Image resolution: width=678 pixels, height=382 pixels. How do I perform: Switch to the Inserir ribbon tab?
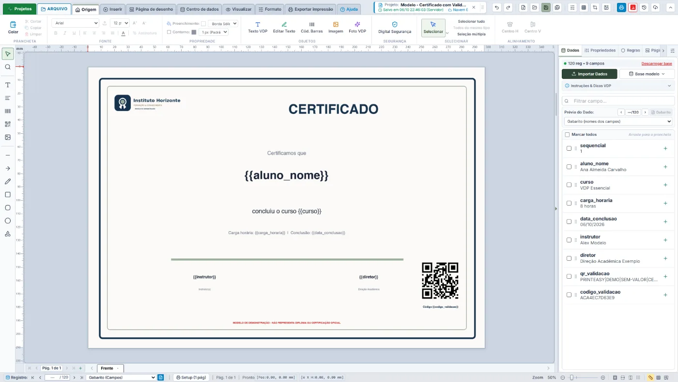[x=113, y=9]
